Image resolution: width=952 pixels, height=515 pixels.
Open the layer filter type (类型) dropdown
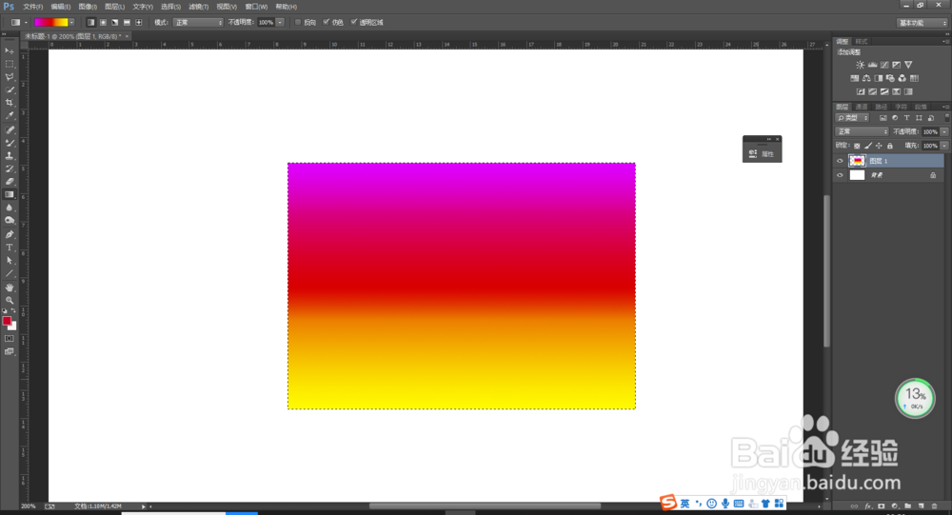tap(852, 118)
